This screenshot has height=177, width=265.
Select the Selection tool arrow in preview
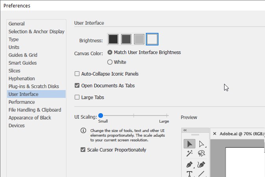(x=190, y=144)
